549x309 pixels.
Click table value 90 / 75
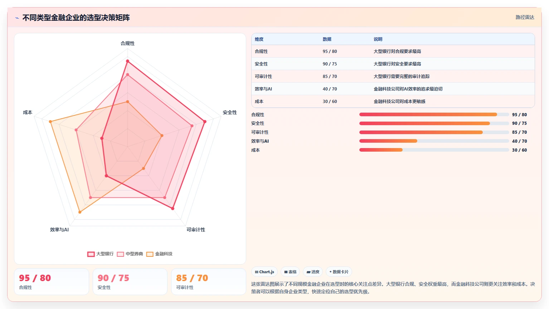(x=330, y=64)
